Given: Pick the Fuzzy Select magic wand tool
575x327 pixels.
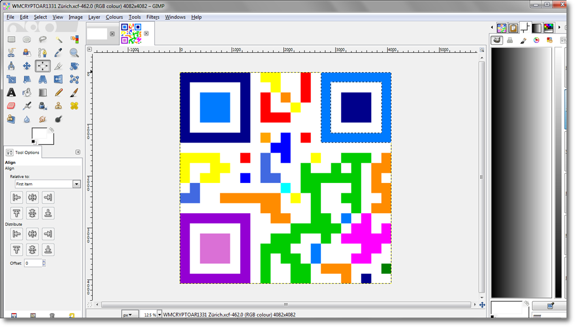Looking at the screenshot, I should [x=59, y=39].
